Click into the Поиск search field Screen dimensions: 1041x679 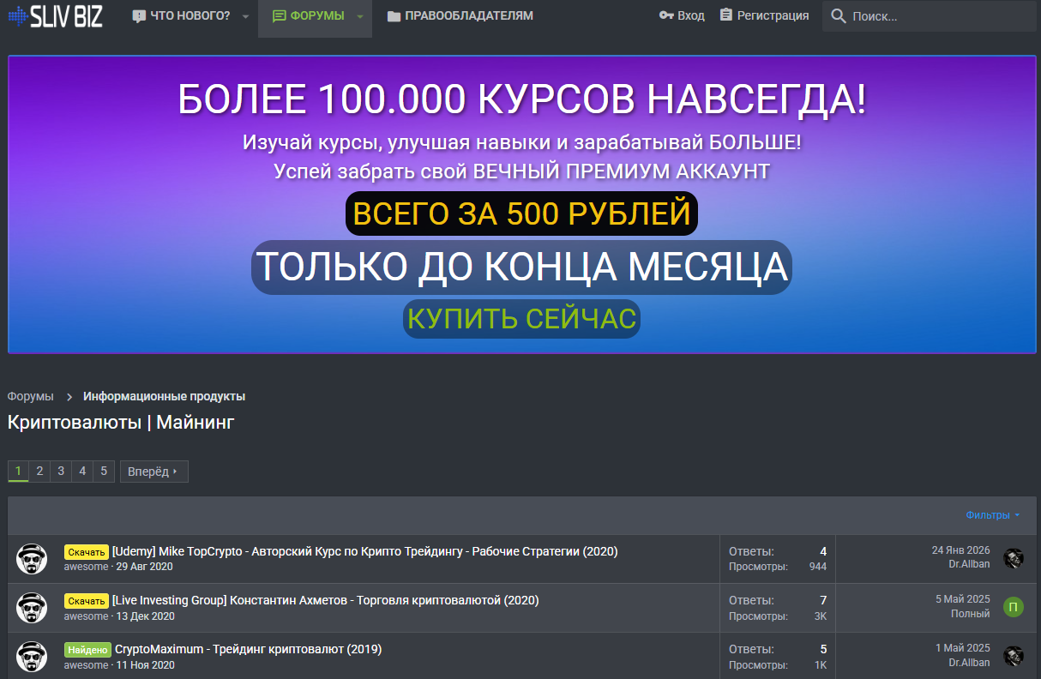[x=935, y=16]
